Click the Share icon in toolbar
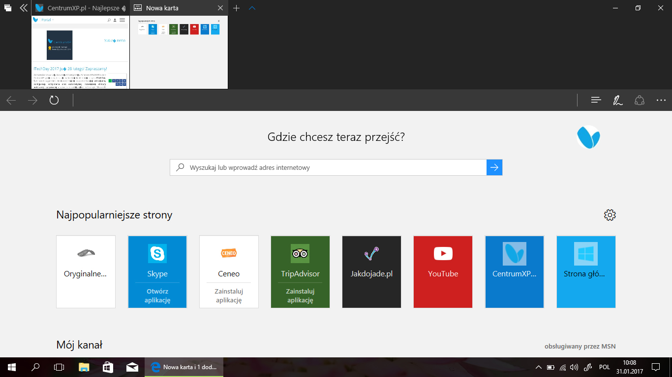672x377 pixels. [640, 100]
